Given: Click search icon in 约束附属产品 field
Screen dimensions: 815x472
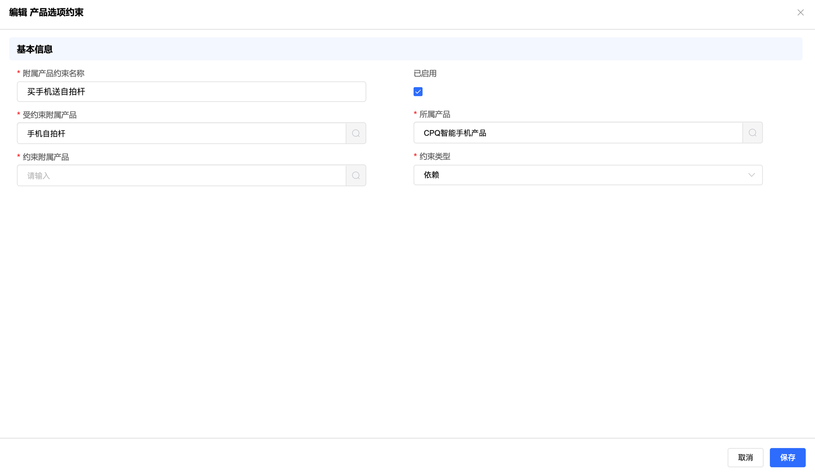Looking at the screenshot, I should [356, 175].
